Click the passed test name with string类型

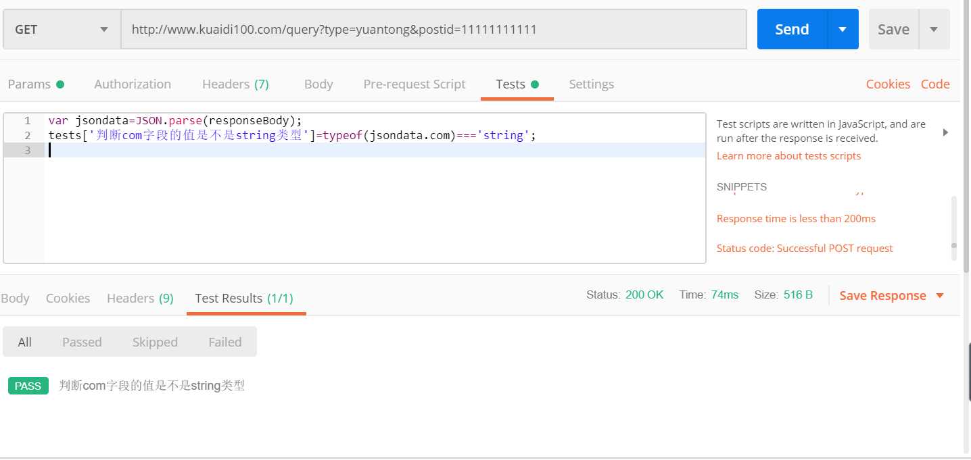point(152,386)
